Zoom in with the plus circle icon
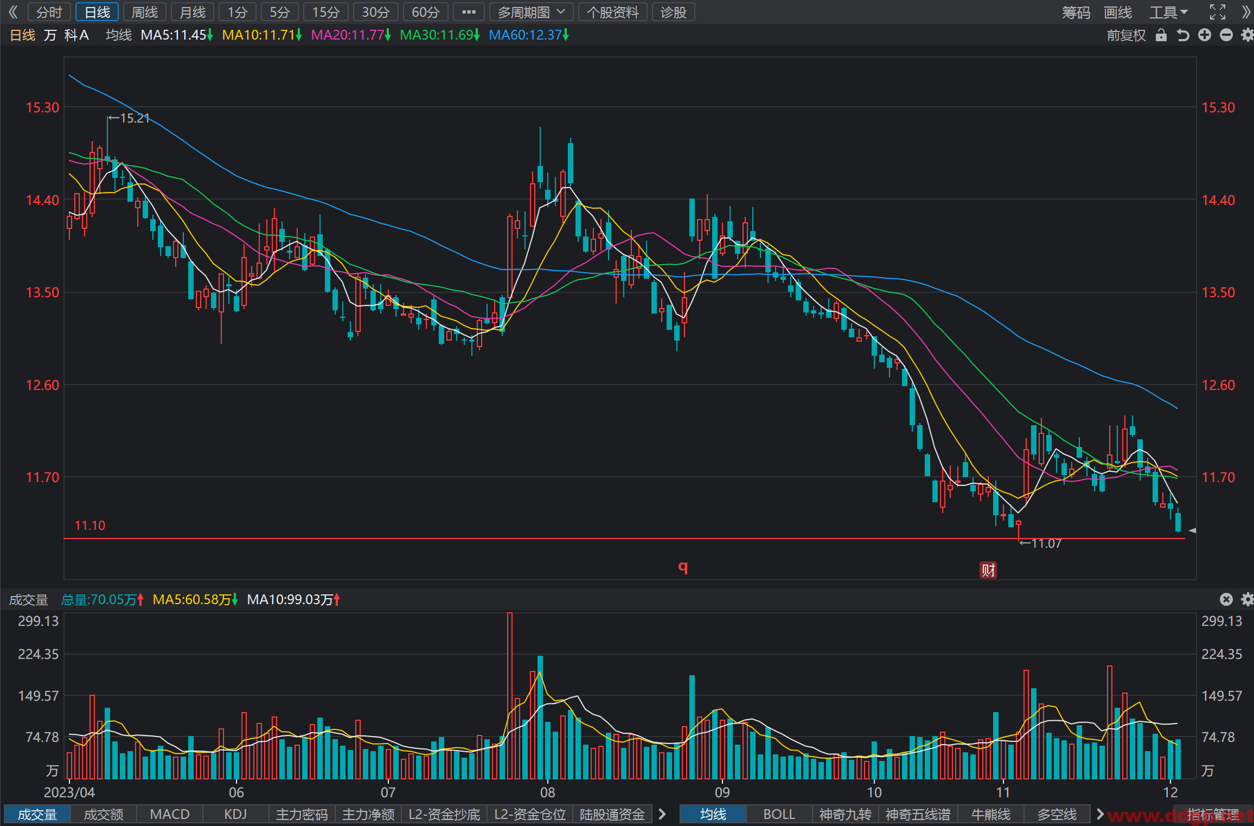The height and width of the screenshot is (826, 1254). 1205,35
